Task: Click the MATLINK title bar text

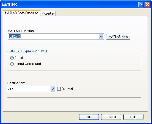Action: coord(10,5)
